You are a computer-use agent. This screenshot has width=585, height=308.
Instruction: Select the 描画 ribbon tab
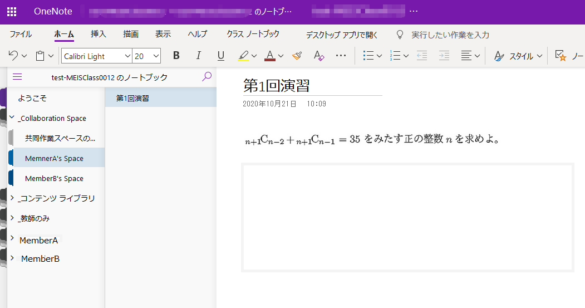point(131,35)
